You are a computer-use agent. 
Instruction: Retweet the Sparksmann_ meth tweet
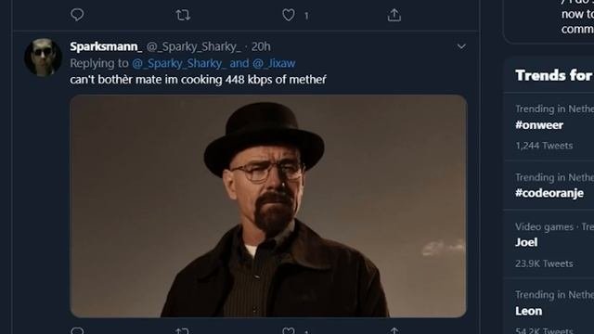click(183, 331)
